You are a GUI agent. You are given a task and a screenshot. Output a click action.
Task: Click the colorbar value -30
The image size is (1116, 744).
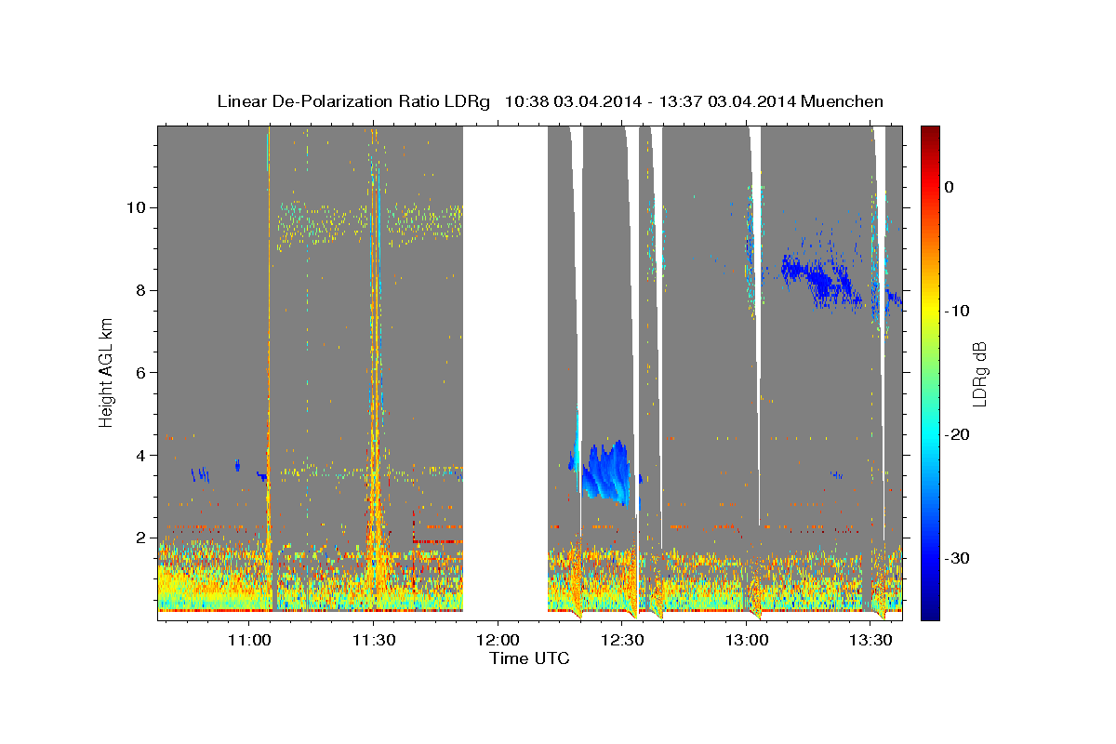click(959, 558)
